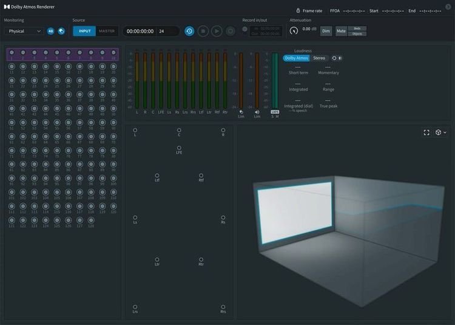Click the R speaker icon in layout
This screenshot has height=325, width=455.
[x=223, y=130]
